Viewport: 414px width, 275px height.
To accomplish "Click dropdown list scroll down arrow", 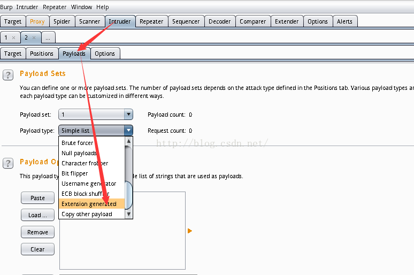I will [x=128, y=214].
